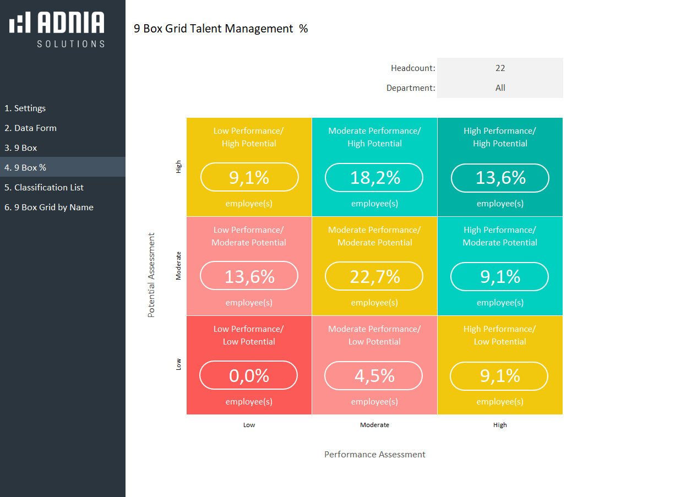This screenshot has height=497, width=692.
Task: Click the Adnia Solutions logo
Action: [x=57, y=29]
